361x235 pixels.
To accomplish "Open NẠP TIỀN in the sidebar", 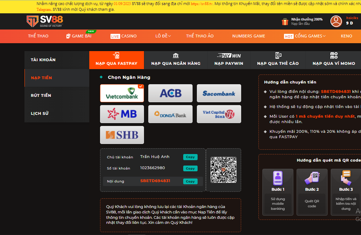I will click(x=57, y=78).
